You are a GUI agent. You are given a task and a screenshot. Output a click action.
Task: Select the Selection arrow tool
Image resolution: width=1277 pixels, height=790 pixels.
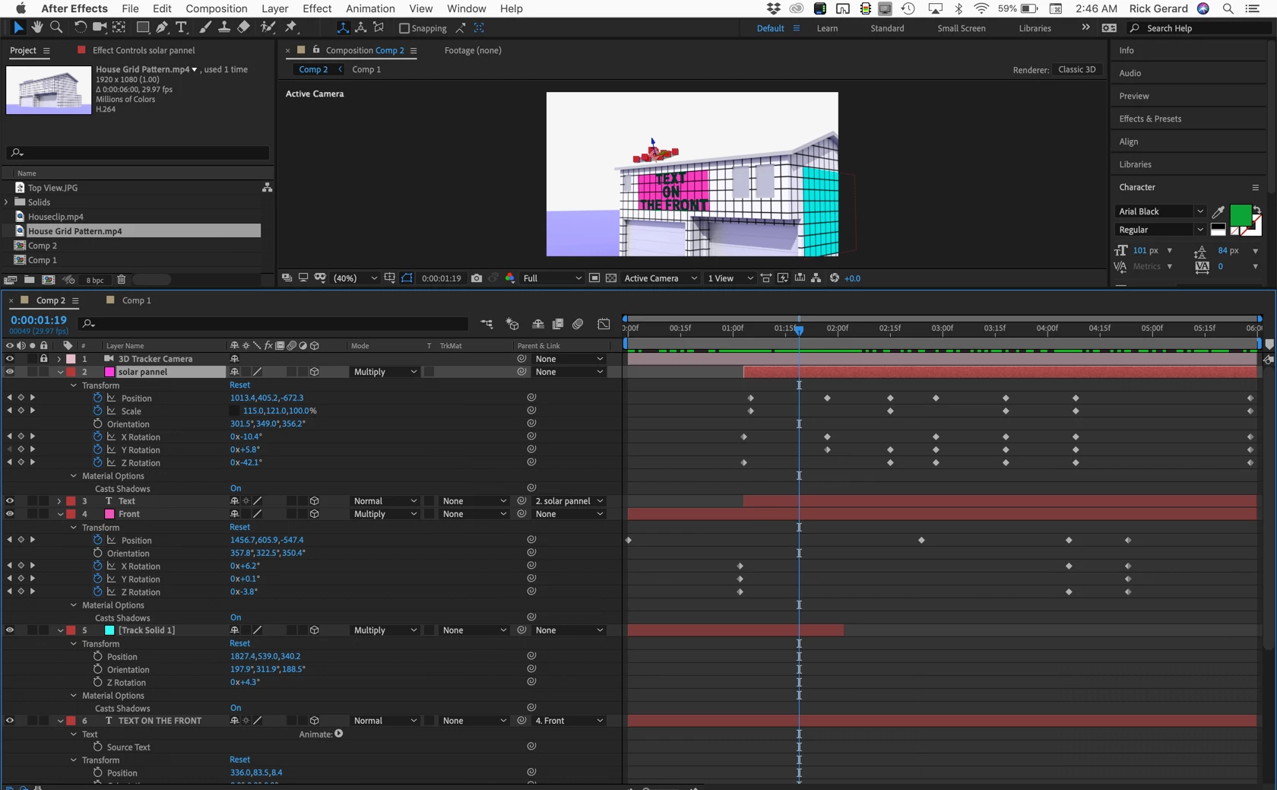pyautogui.click(x=18, y=27)
